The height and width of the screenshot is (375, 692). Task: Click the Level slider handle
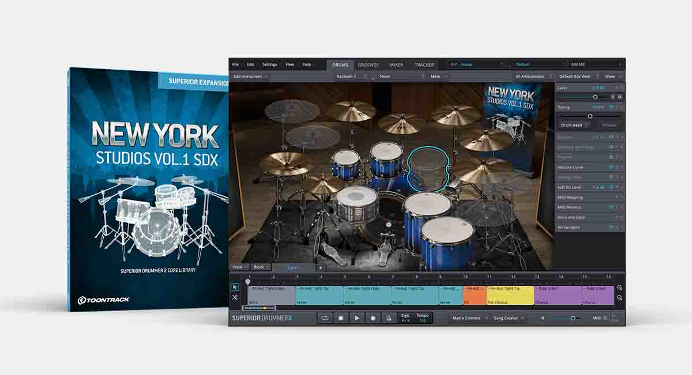(595, 97)
